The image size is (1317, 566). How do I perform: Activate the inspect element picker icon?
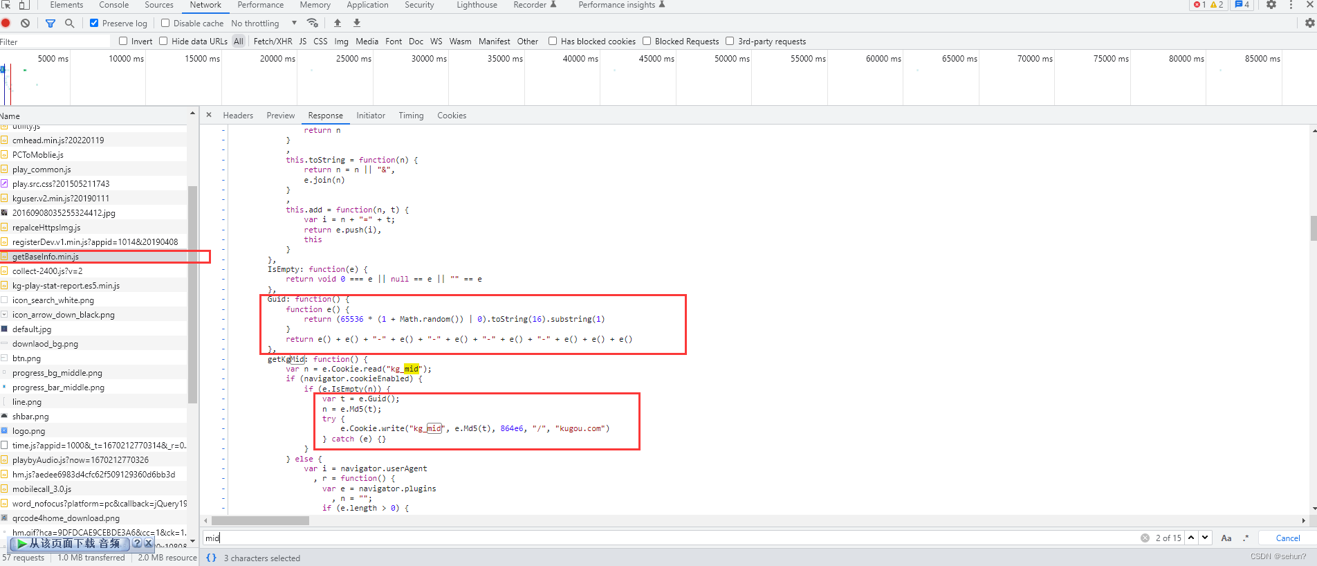click(6, 5)
